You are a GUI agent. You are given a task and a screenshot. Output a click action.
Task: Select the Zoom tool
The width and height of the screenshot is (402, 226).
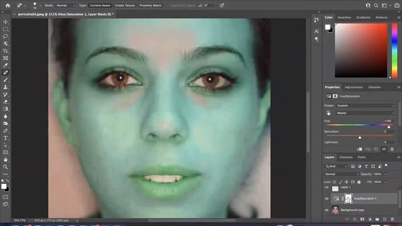click(x=6, y=167)
